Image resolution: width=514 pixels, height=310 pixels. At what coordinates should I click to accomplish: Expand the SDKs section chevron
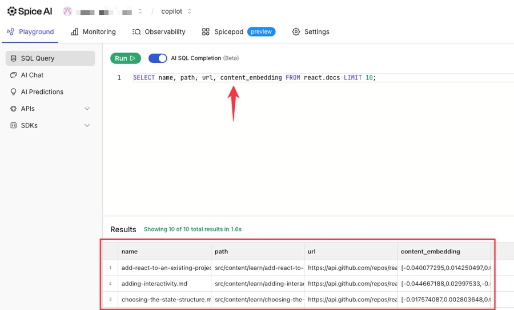point(87,125)
